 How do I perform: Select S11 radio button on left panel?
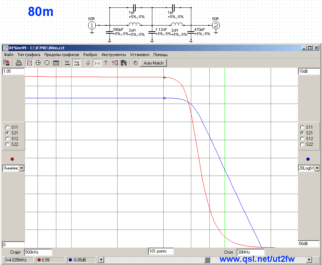[7, 127]
